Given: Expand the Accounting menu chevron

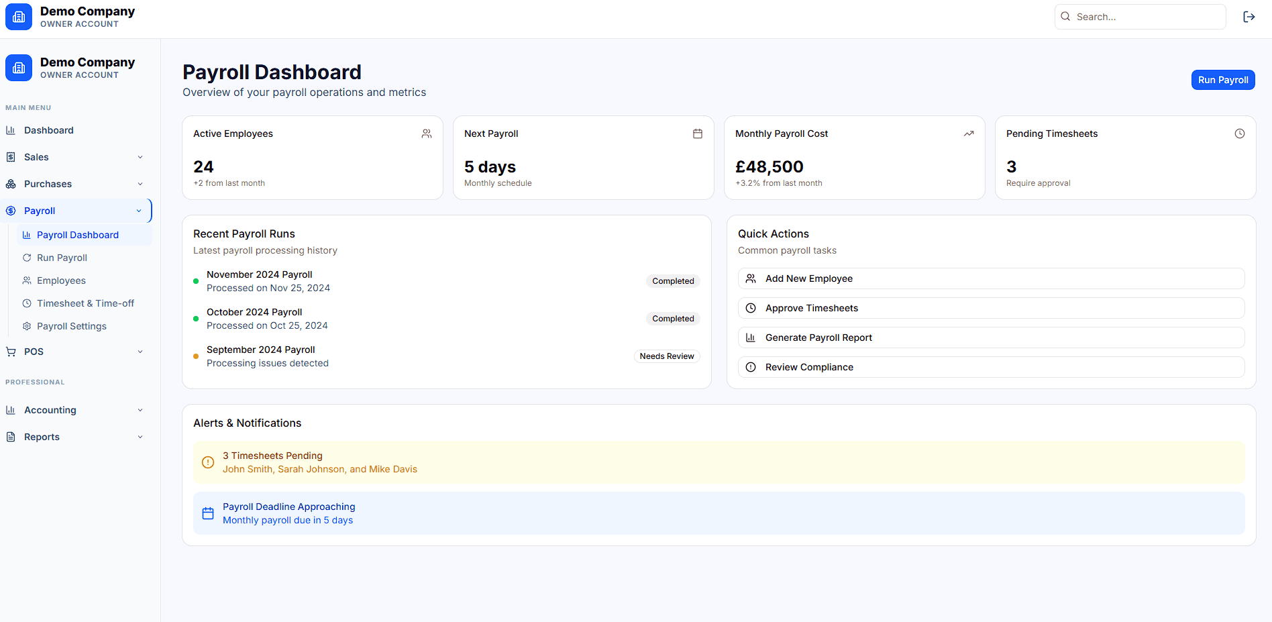Looking at the screenshot, I should pos(140,410).
